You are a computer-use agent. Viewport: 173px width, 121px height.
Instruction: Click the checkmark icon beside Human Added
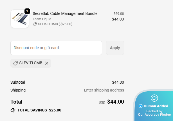click(x=141, y=106)
